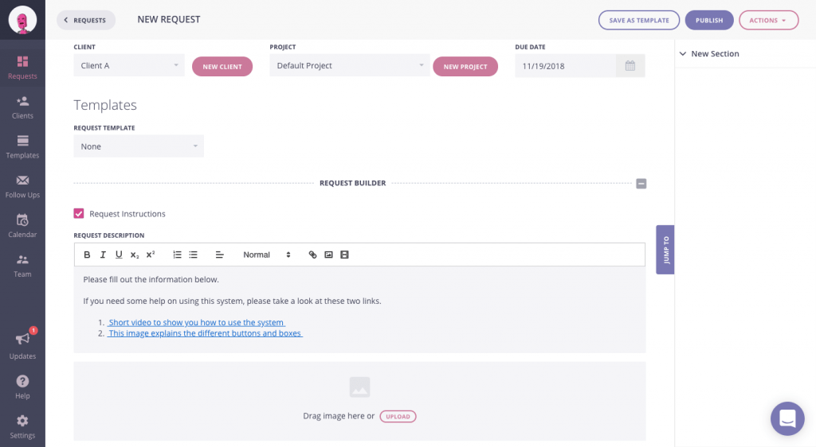Go to Clients in the sidebar
The width and height of the screenshot is (816, 447).
point(22,107)
